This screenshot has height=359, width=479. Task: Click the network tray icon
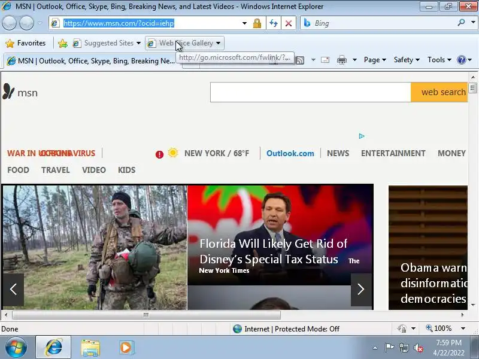point(404,348)
